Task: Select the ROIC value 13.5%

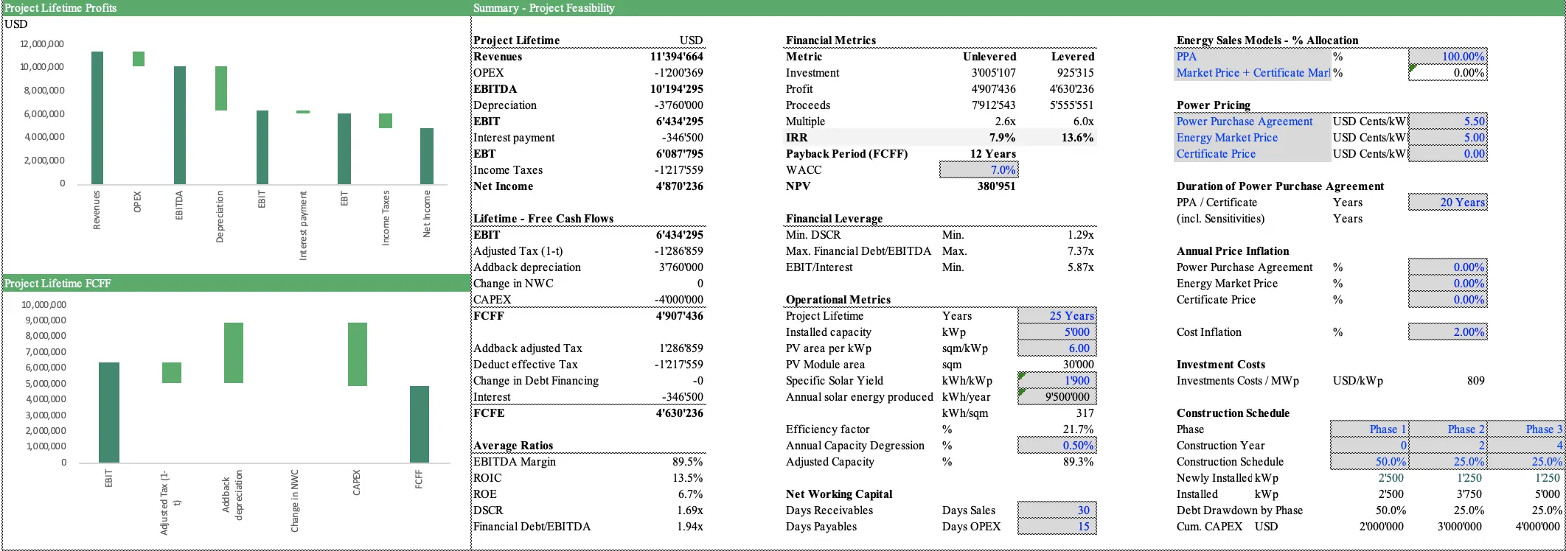Action: click(x=687, y=478)
